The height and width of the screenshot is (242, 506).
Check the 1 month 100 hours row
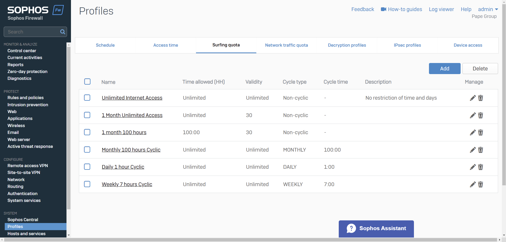[x=87, y=132]
